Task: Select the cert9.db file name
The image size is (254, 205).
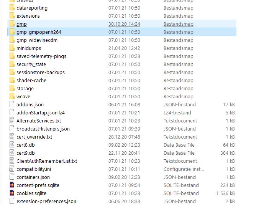Action: tap(26, 153)
